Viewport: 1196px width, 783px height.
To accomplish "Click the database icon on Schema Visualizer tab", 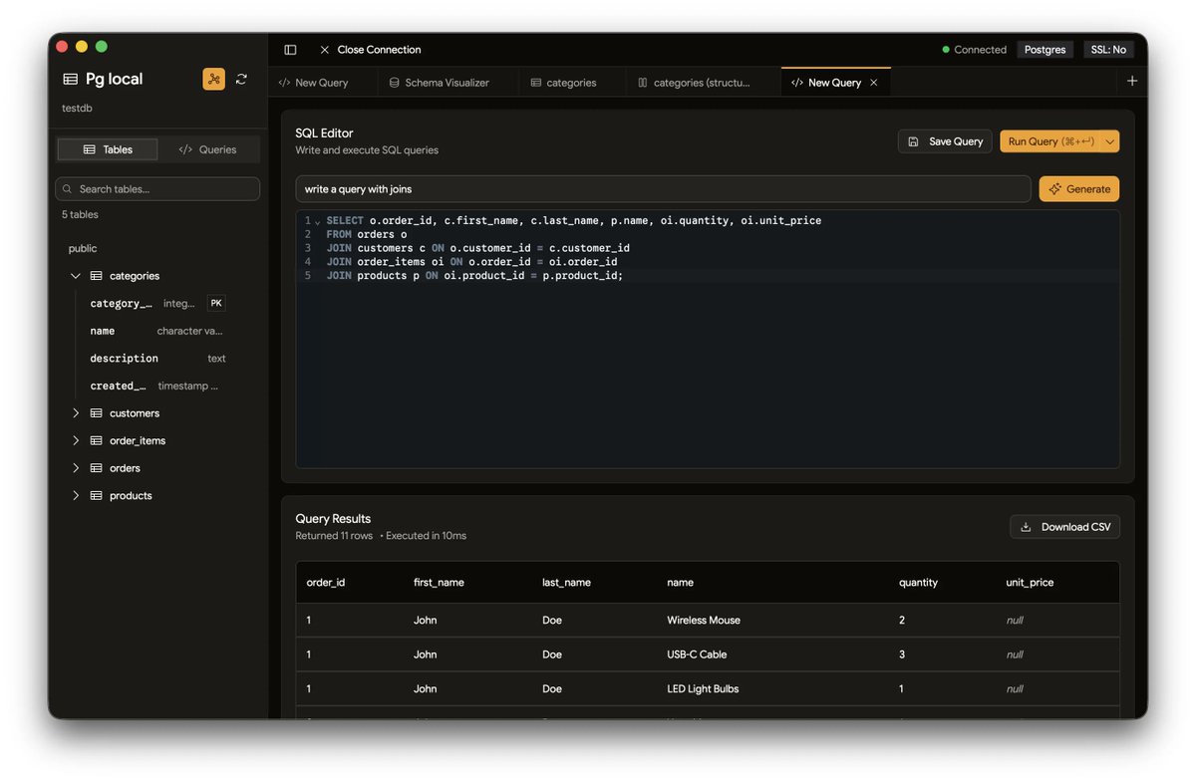I will point(395,83).
